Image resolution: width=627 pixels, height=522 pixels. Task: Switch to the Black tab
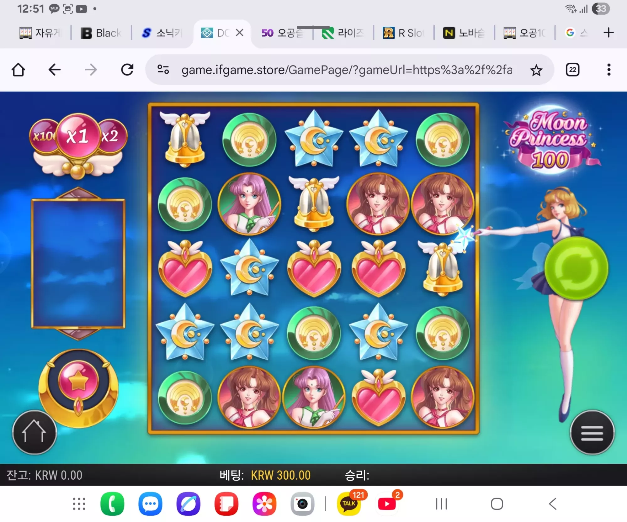101,33
